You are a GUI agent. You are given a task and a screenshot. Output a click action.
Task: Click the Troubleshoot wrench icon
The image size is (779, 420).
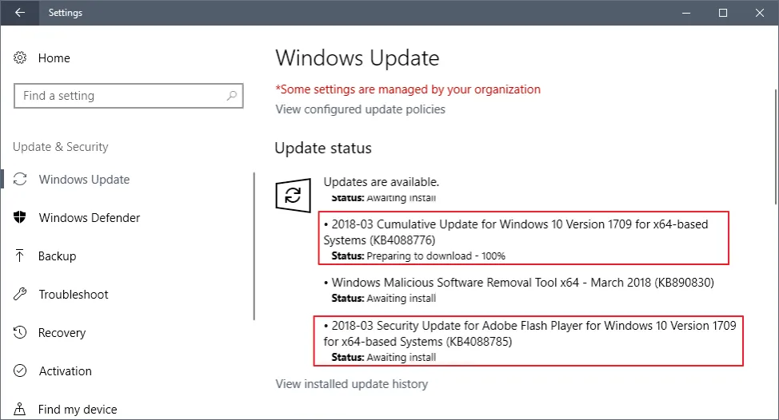pyautogui.click(x=20, y=294)
